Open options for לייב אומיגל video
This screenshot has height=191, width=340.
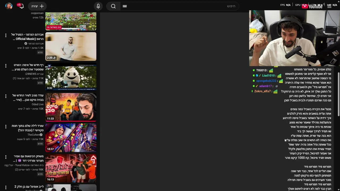[6, 187]
